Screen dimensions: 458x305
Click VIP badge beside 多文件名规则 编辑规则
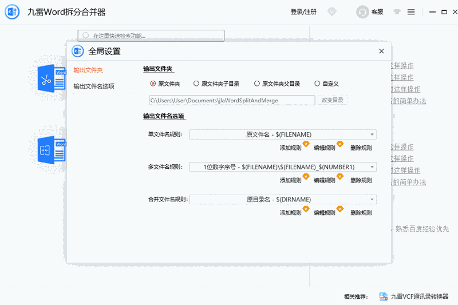pyautogui.click(x=339, y=176)
